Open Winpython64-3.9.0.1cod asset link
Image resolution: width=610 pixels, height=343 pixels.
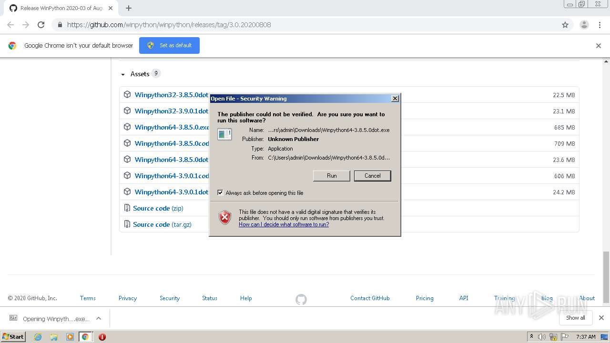coord(172,176)
